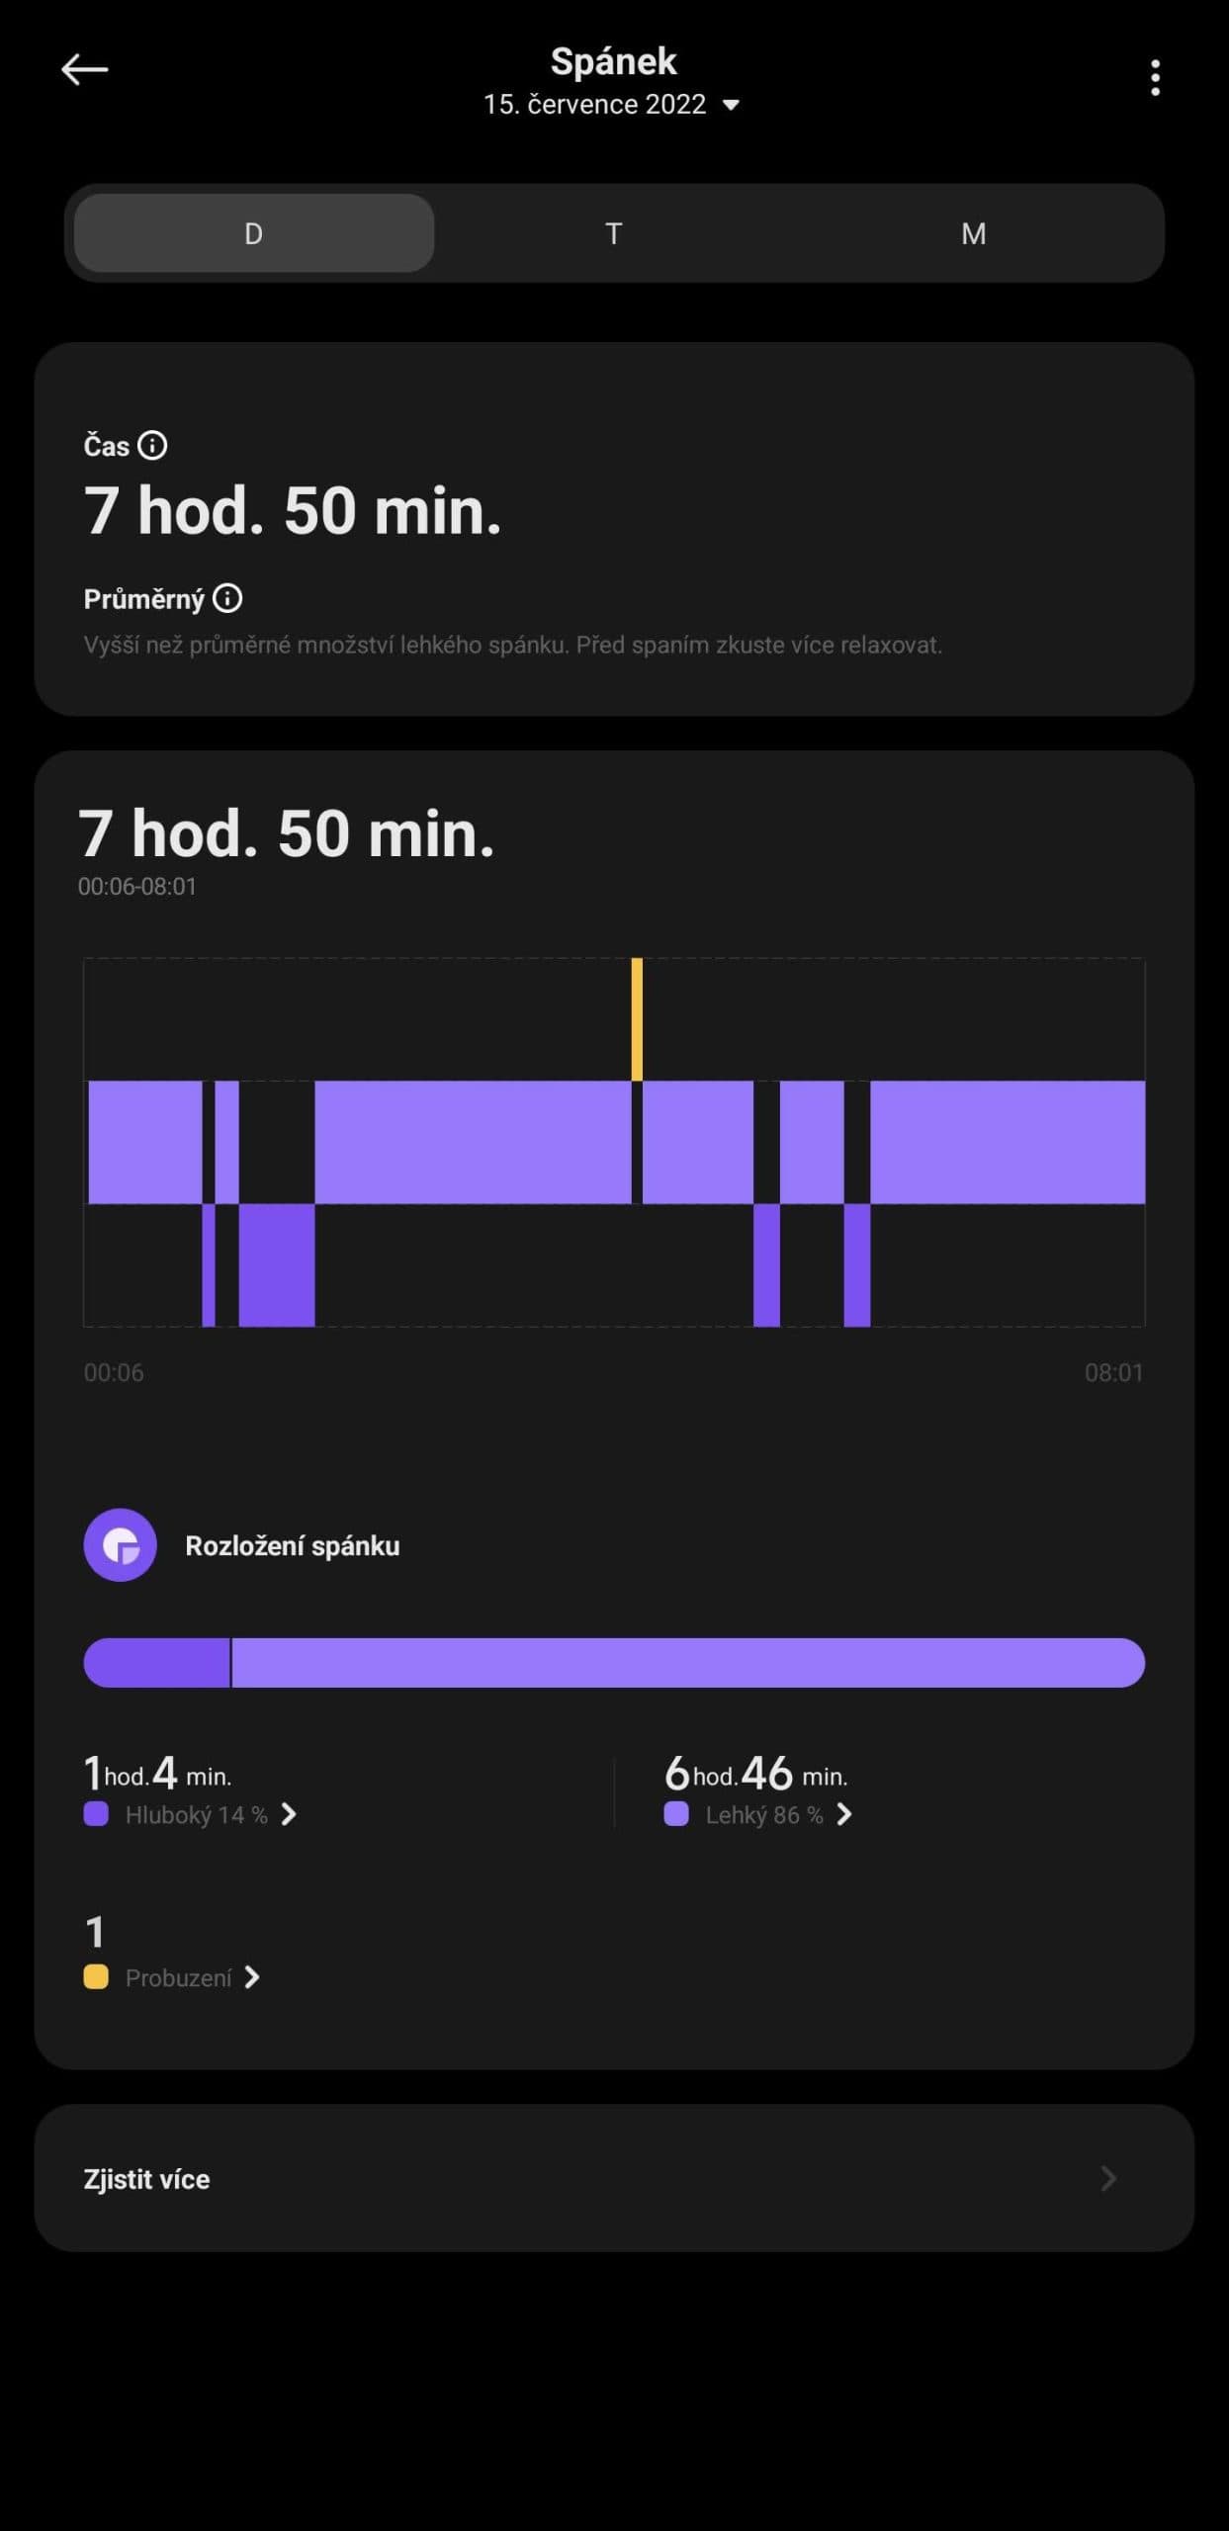1229x2531 pixels.
Task: Tap the info icon beside Průměrný
Action: tap(227, 598)
